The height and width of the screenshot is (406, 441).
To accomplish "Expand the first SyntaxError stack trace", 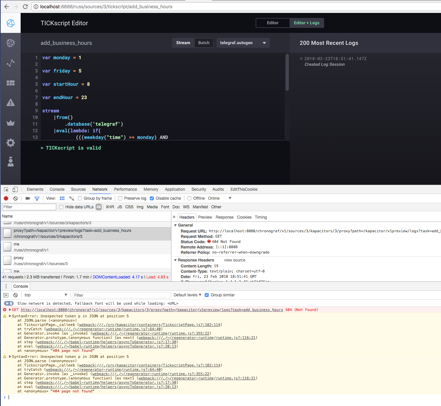I will tap(10, 316).
